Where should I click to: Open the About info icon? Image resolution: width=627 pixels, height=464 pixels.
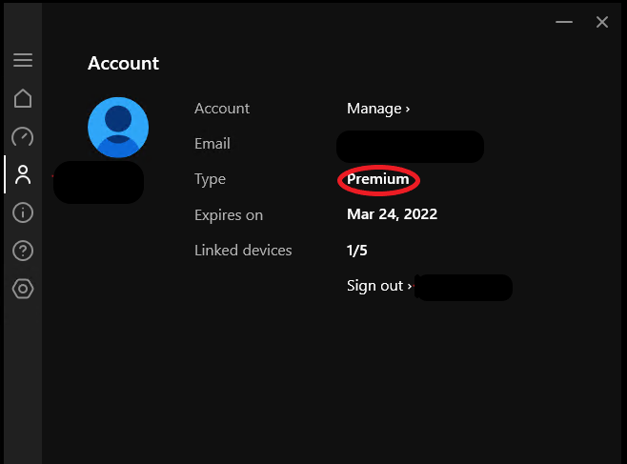23,212
